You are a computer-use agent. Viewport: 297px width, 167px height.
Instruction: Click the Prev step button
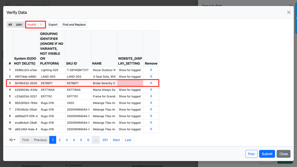(251, 154)
